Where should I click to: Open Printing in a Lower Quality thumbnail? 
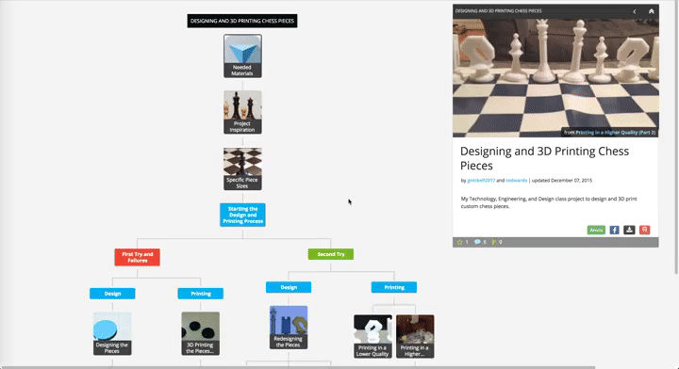(373, 336)
